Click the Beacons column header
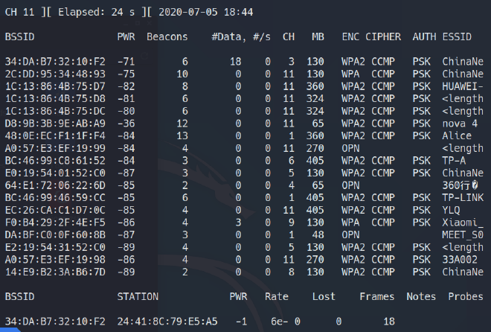The image size is (491, 332). (168, 36)
